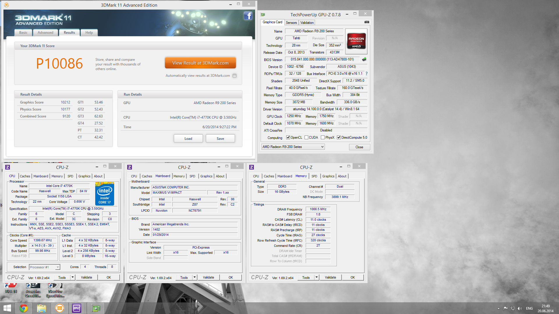The height and width of the screenshot is (314, 559).
Task: Click the GPU-Z title bar app icon
Action: 263,15
